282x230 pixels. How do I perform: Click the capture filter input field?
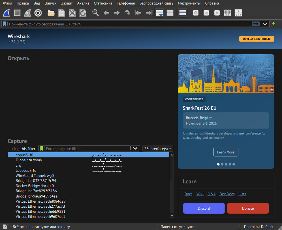point(87,149)
